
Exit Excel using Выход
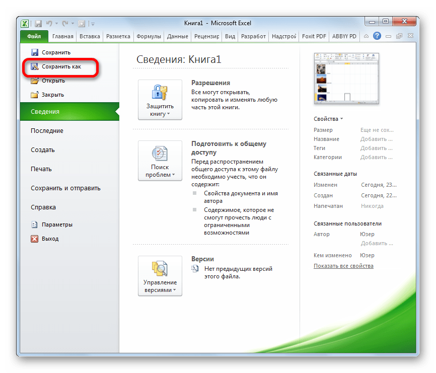click(x=50, y=239)
